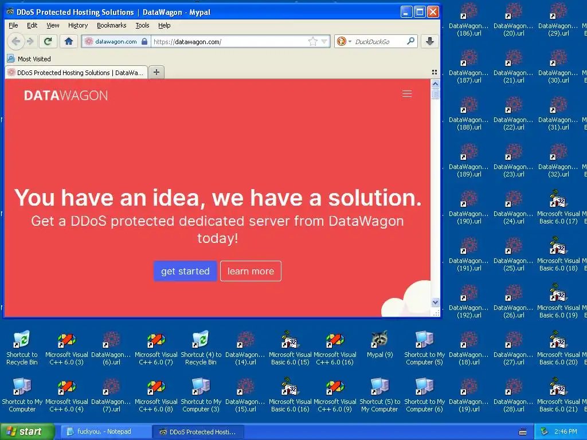Select Microsoft Visual C++ 6.0 (4) icon
This screenshot has height=440, width=587.
coord(66,395)
